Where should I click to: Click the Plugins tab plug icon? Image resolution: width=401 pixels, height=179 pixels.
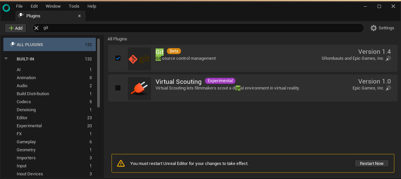click(x=21, y=15)
